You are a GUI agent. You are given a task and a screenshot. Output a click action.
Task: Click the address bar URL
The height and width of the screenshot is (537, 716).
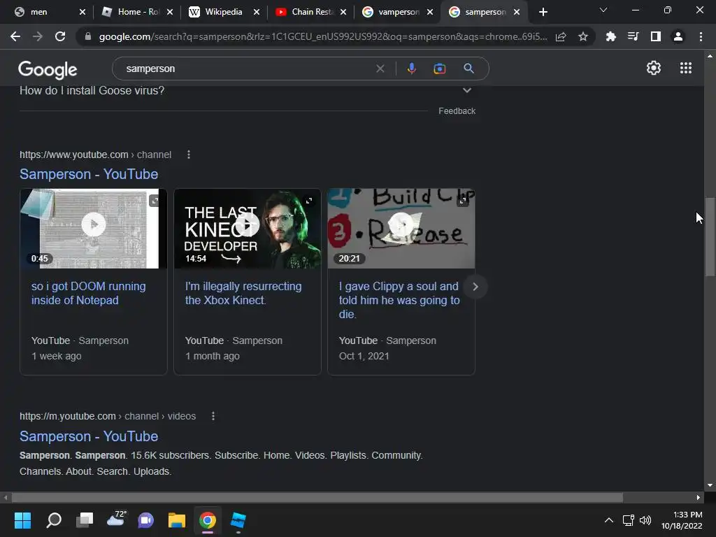(x=323, y=36)
